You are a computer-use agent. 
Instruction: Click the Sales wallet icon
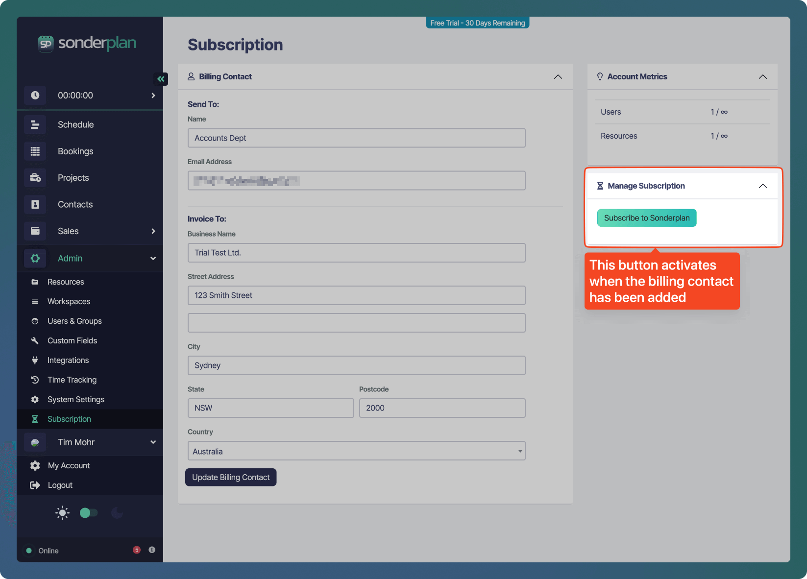pyautogui.click(x=35, y=231)
